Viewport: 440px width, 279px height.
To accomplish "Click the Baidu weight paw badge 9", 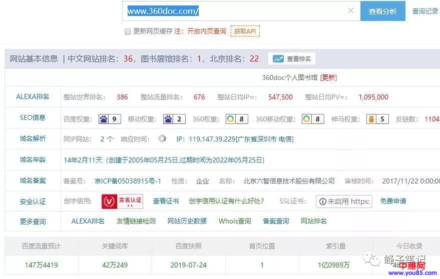I will pyautogui.click(x=110, y=119).
